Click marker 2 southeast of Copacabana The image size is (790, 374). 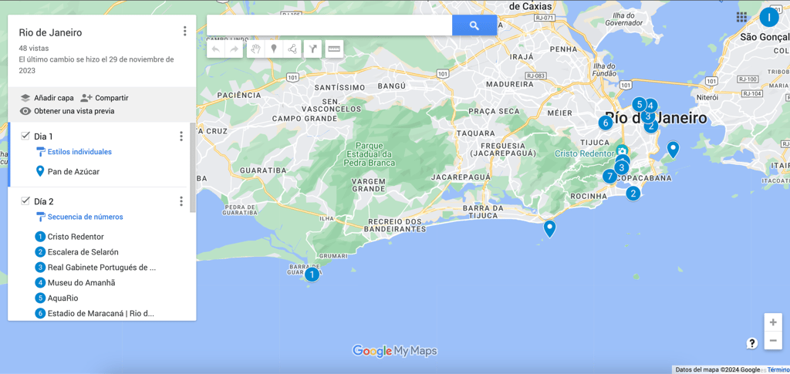(x=633, y=193)
